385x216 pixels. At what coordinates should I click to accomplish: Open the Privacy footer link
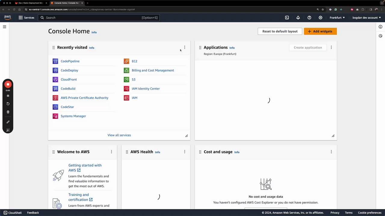tap(335, 213)
